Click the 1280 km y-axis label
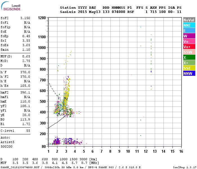The width and height of the screenshot is (197, 169). 42,18
